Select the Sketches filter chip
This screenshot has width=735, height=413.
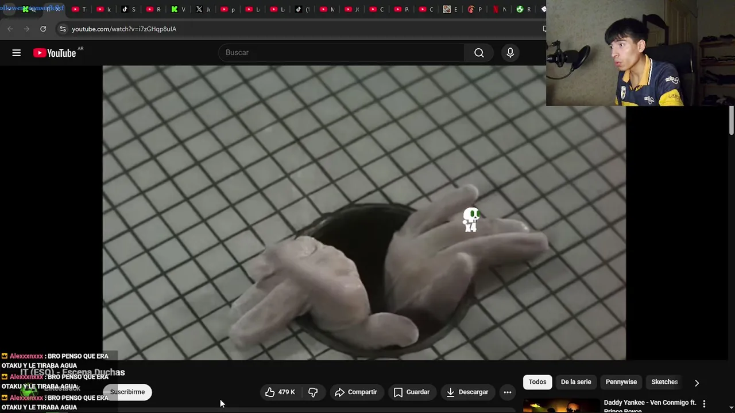664,382
